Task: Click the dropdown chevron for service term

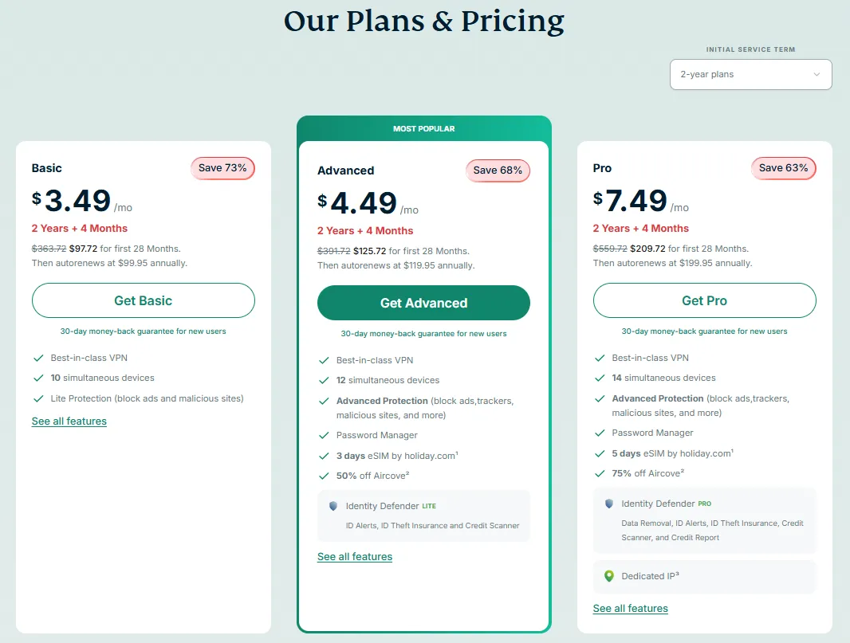Action: click(x=817, y=75)
